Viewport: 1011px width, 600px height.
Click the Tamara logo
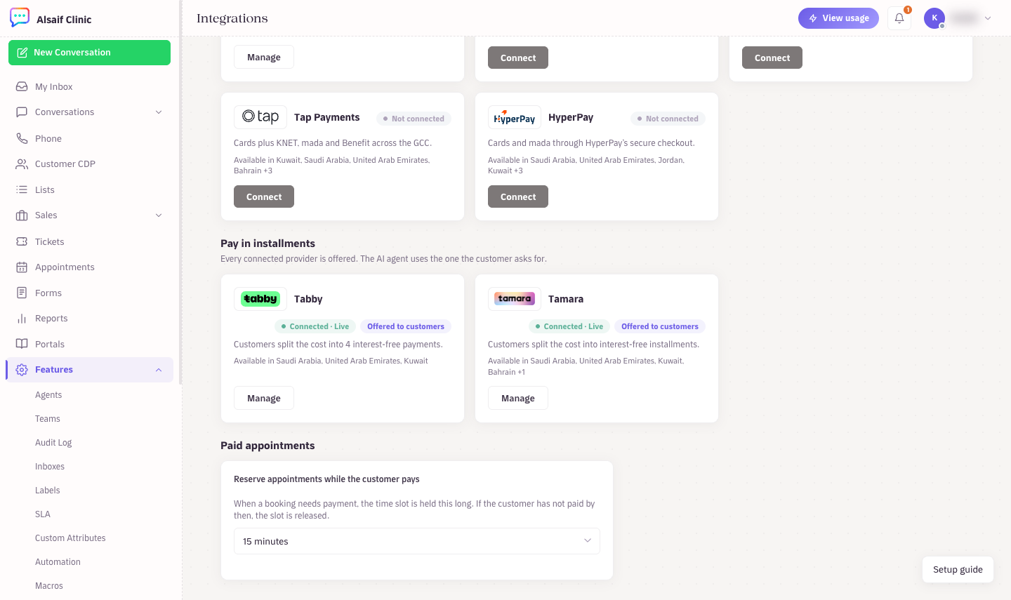pos(515,299)
